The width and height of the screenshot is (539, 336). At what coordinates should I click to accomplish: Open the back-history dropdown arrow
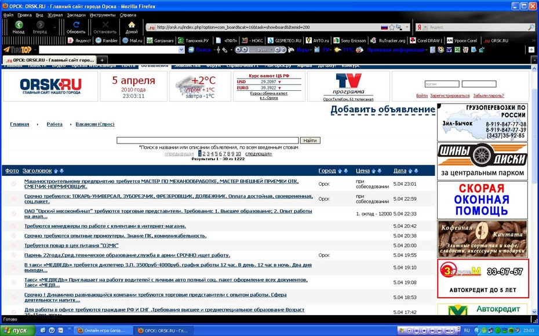click(x=54, y=27)
